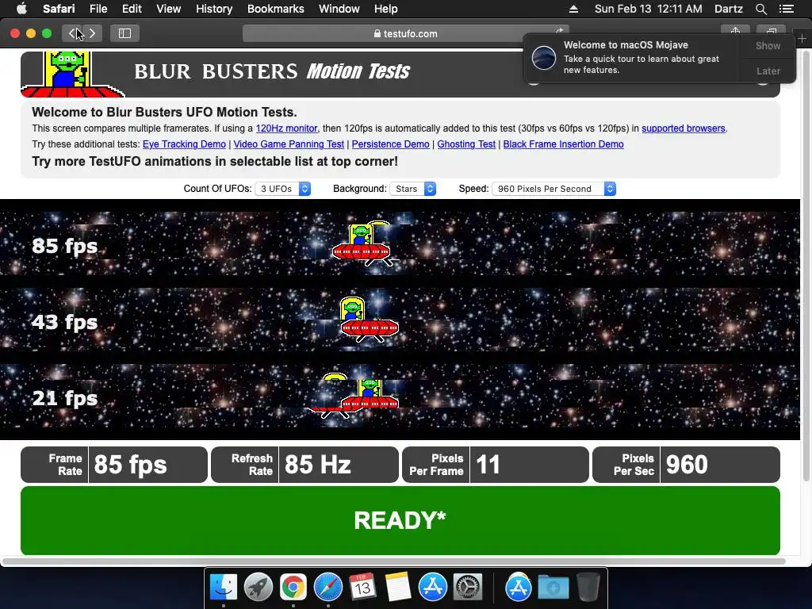
Task: Click the testufo.com address bar
Action: pyautogui.click(x=405, y=33)
